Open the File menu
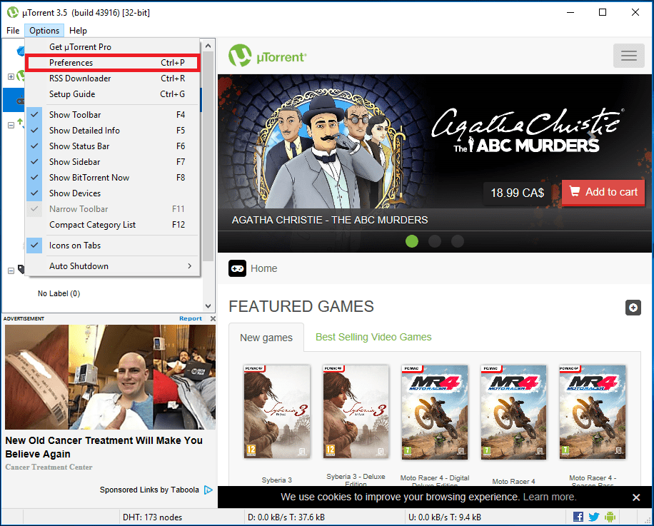Image resolution: width=654 pixels, height=526 pixels. point(13,31)
